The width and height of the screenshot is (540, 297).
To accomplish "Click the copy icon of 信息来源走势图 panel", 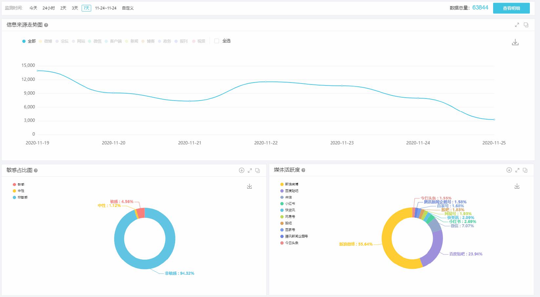I will tap(526, 25).
